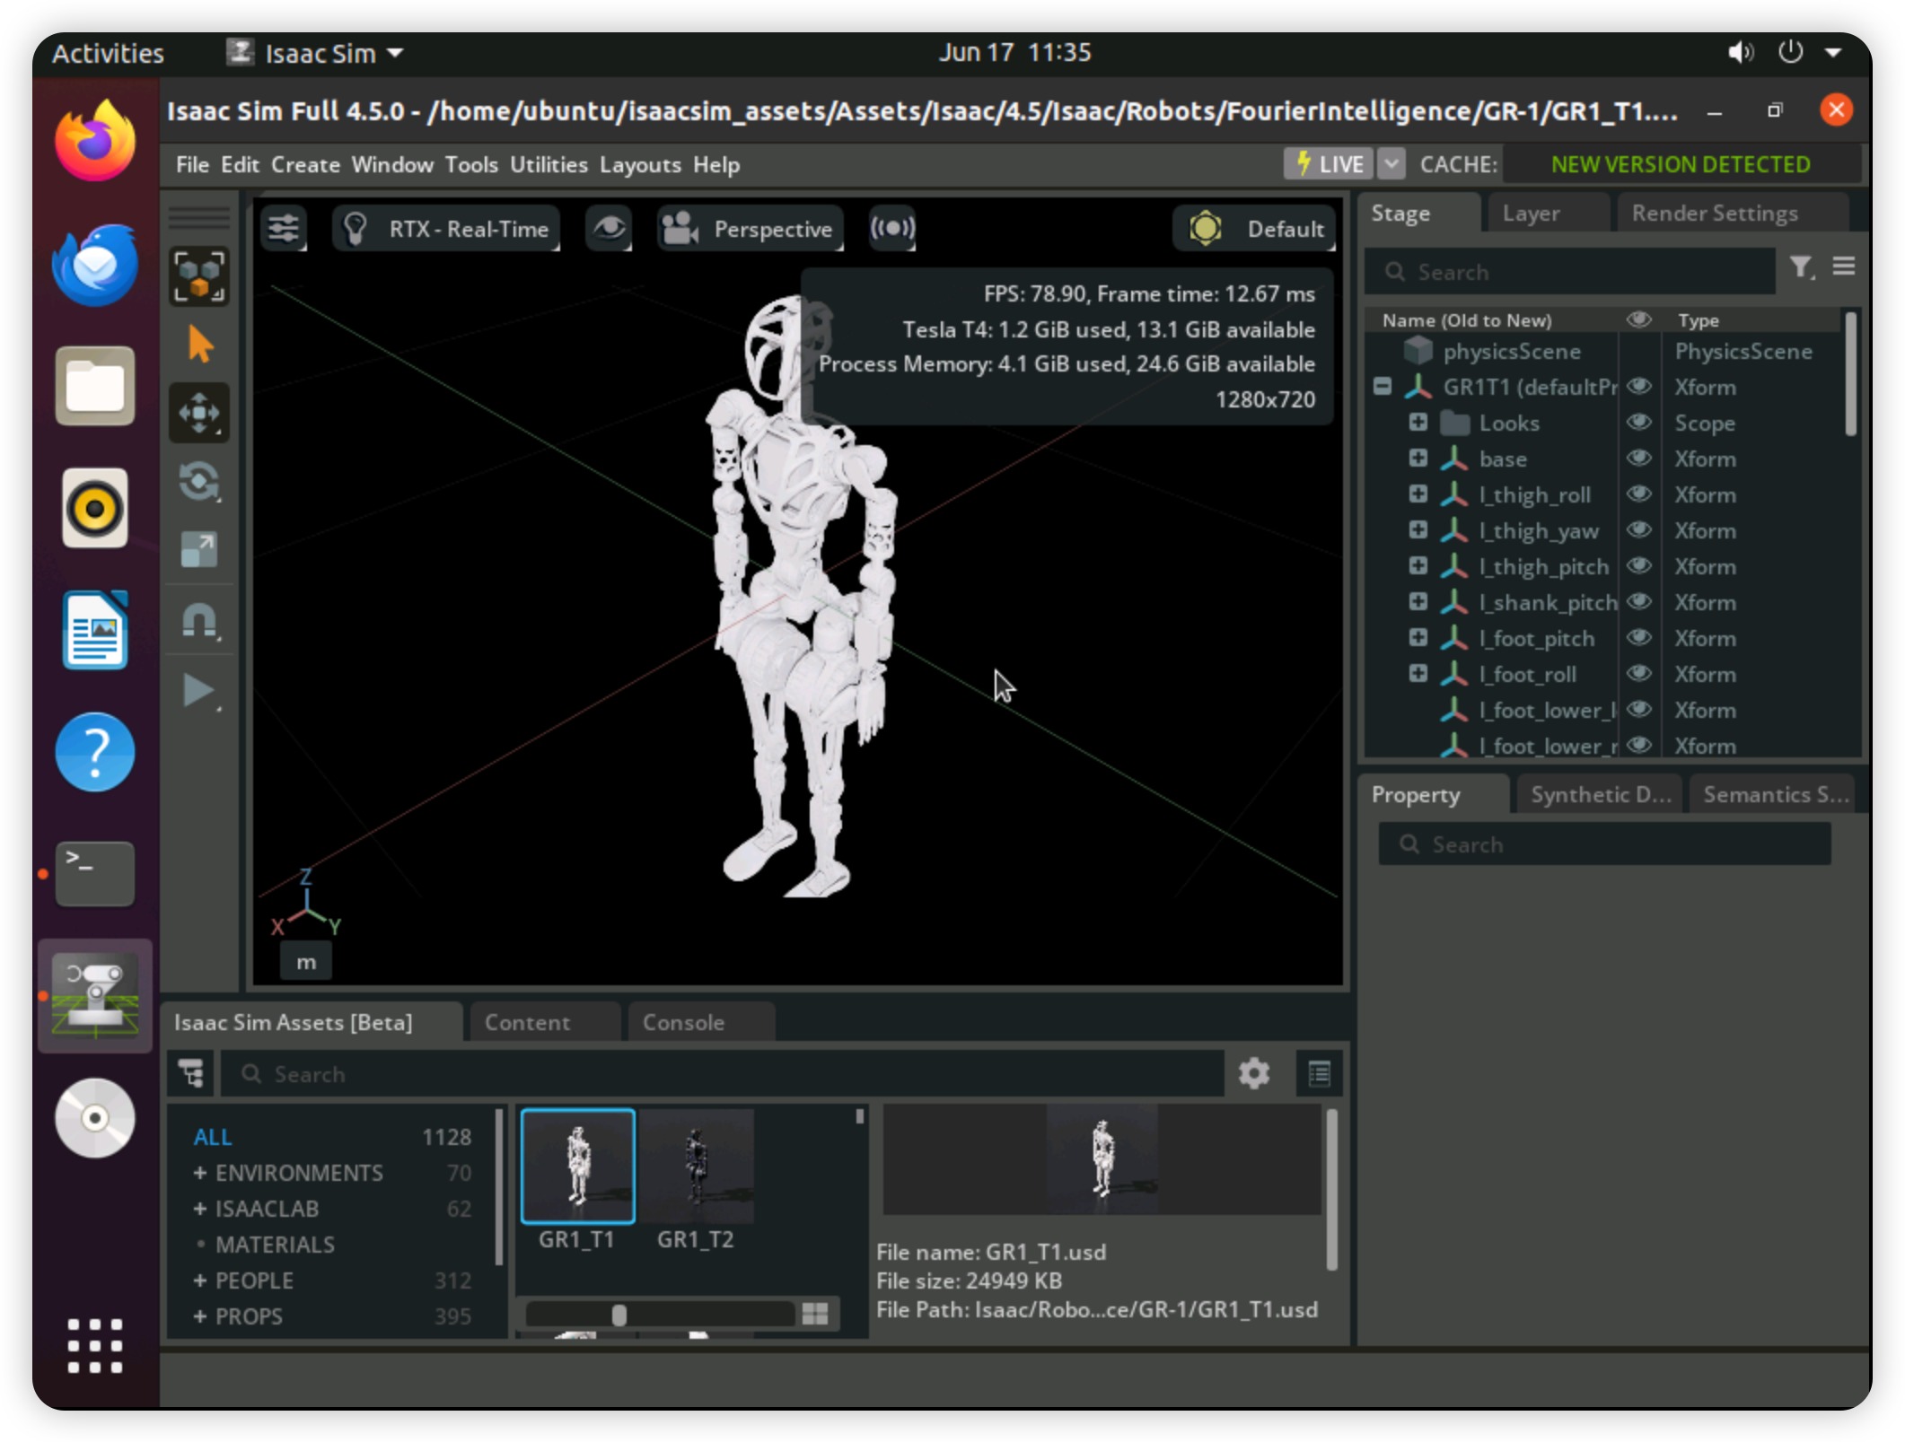Image resolution: width=1905 pixels, height=1442 pixels.
Task: Activate the Rotate tool
Action: tap(199, 482)
